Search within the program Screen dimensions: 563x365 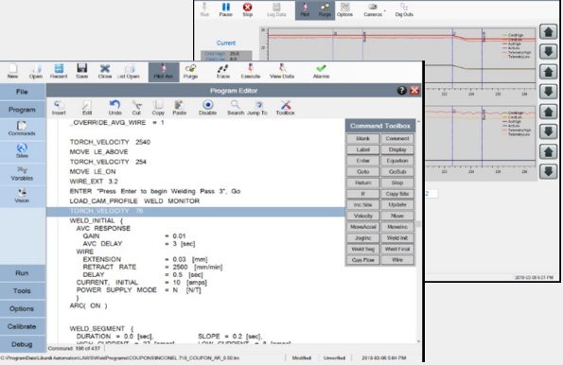pos(236,108)
